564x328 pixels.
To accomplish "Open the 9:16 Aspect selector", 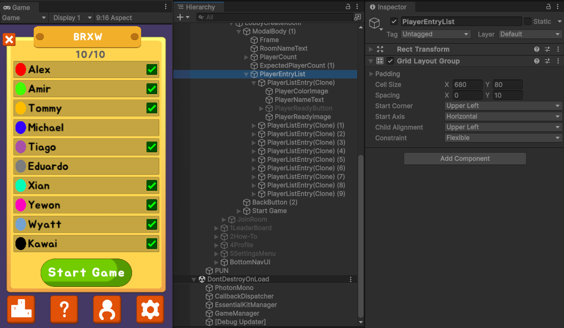I will (x=114, y=18).
